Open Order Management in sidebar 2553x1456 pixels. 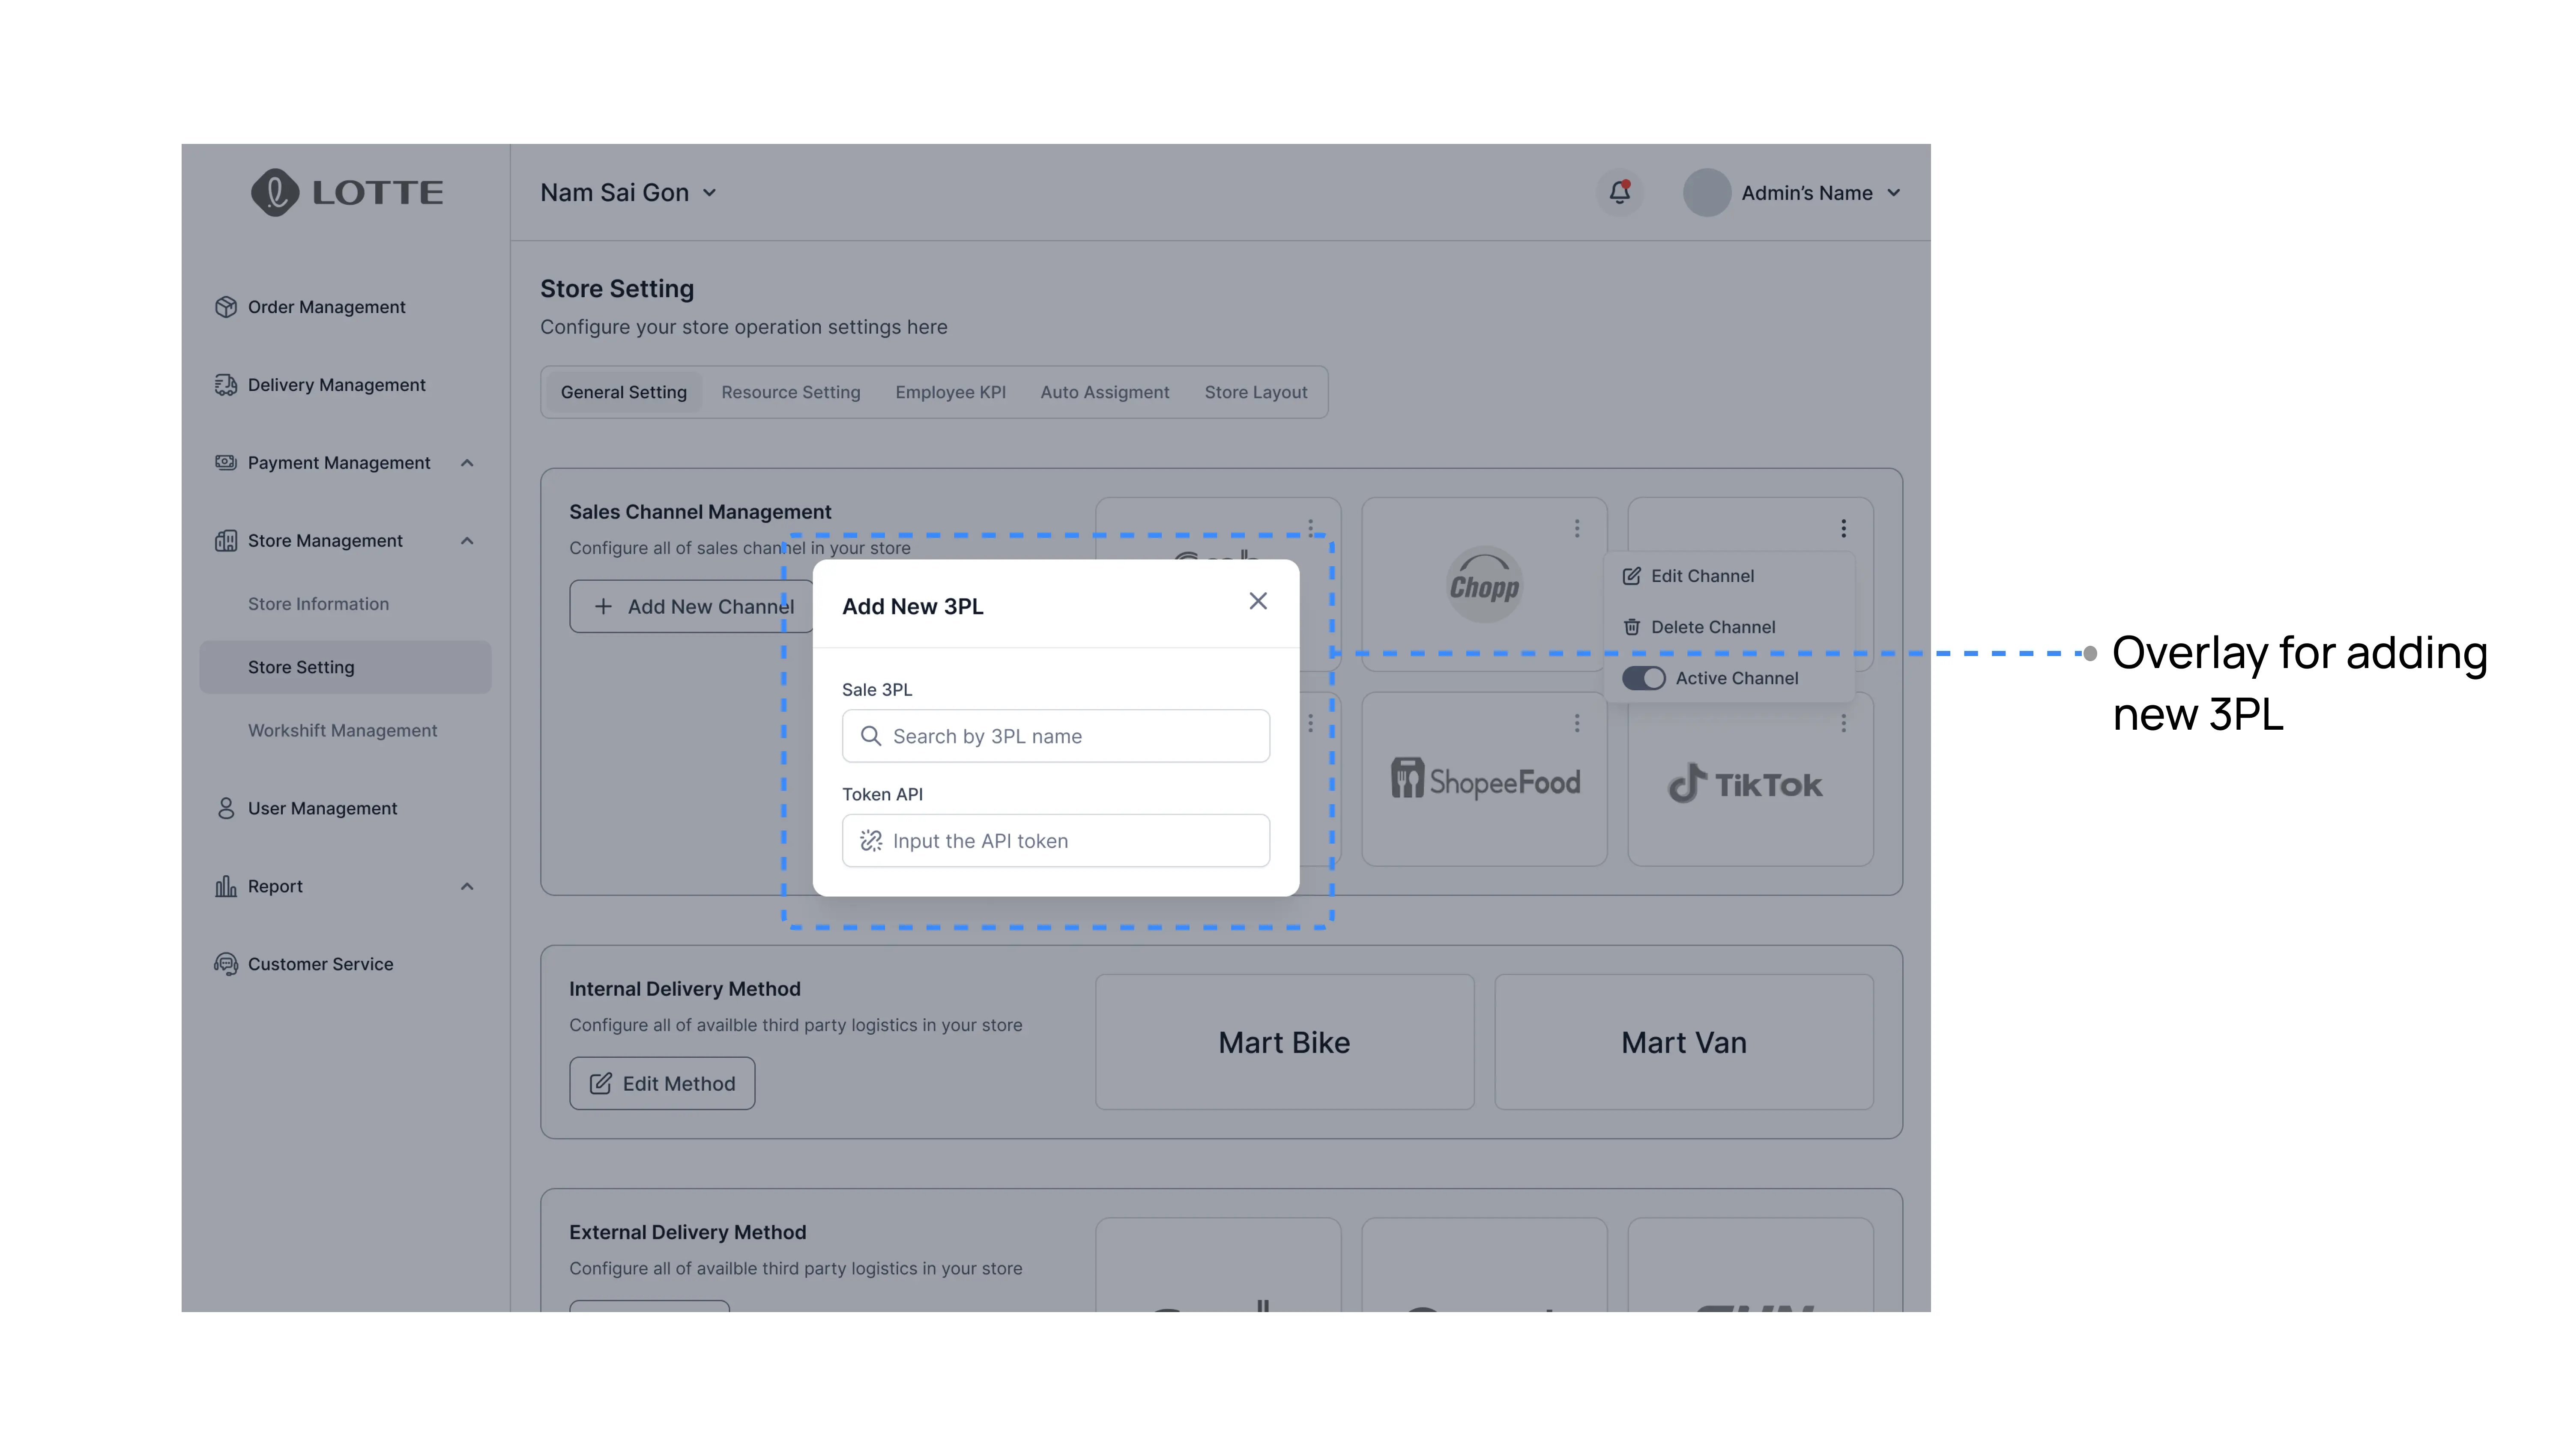(345, 307)
